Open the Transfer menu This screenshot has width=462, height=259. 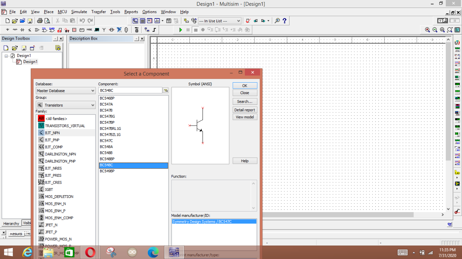99,12
